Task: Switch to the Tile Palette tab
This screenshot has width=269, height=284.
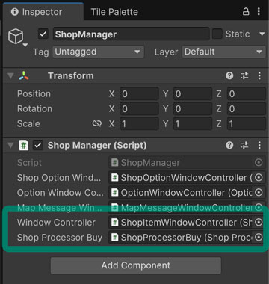Action: pyautogui.click(x=114, y=12)
